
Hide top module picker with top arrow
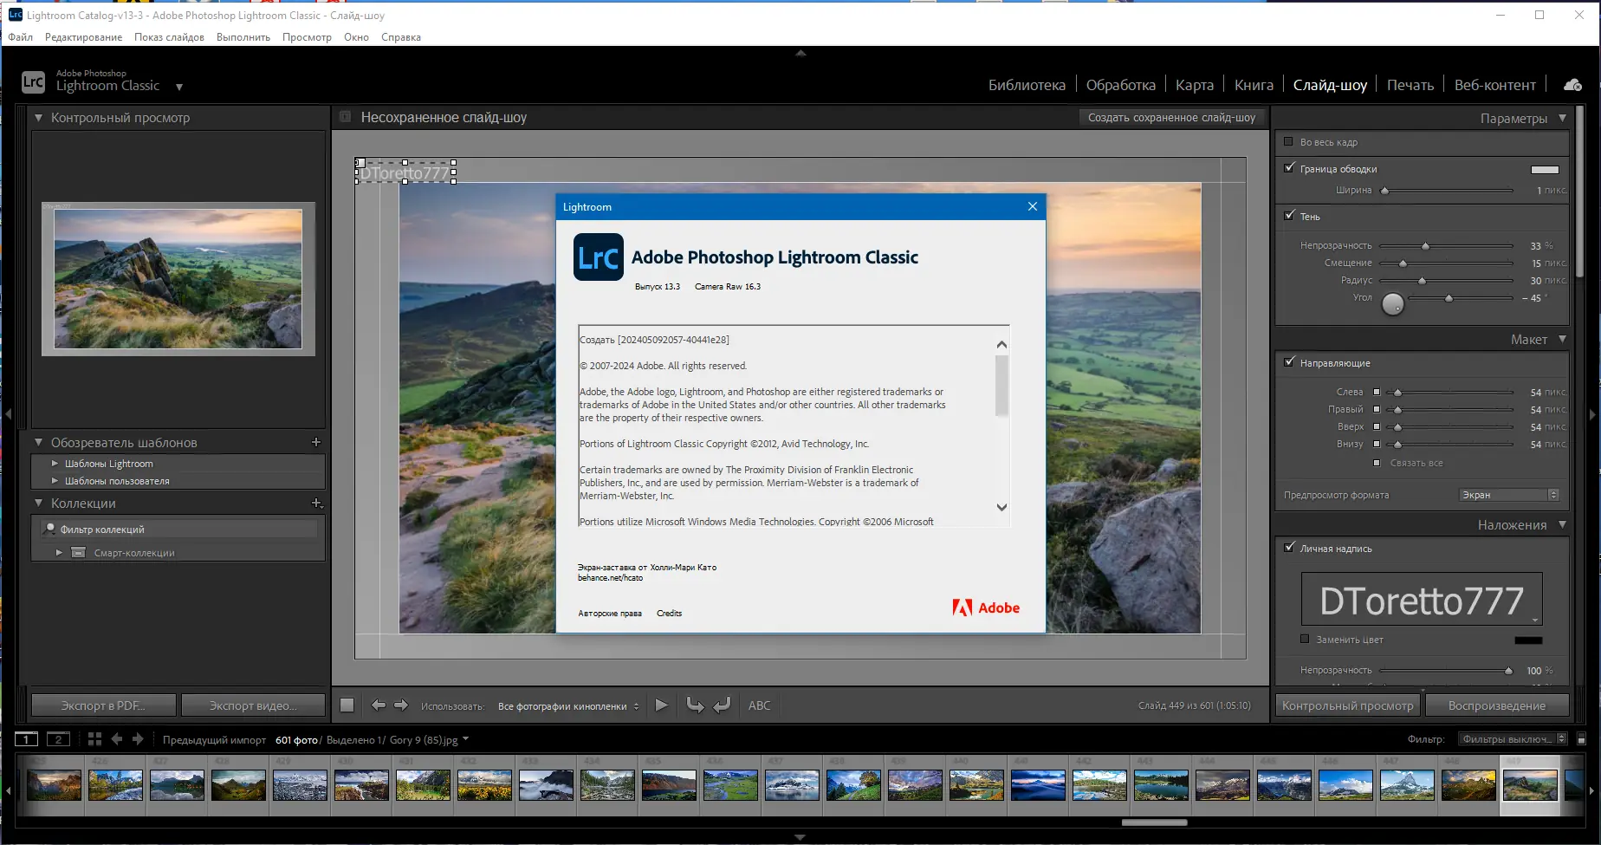(x=800, y=53)
